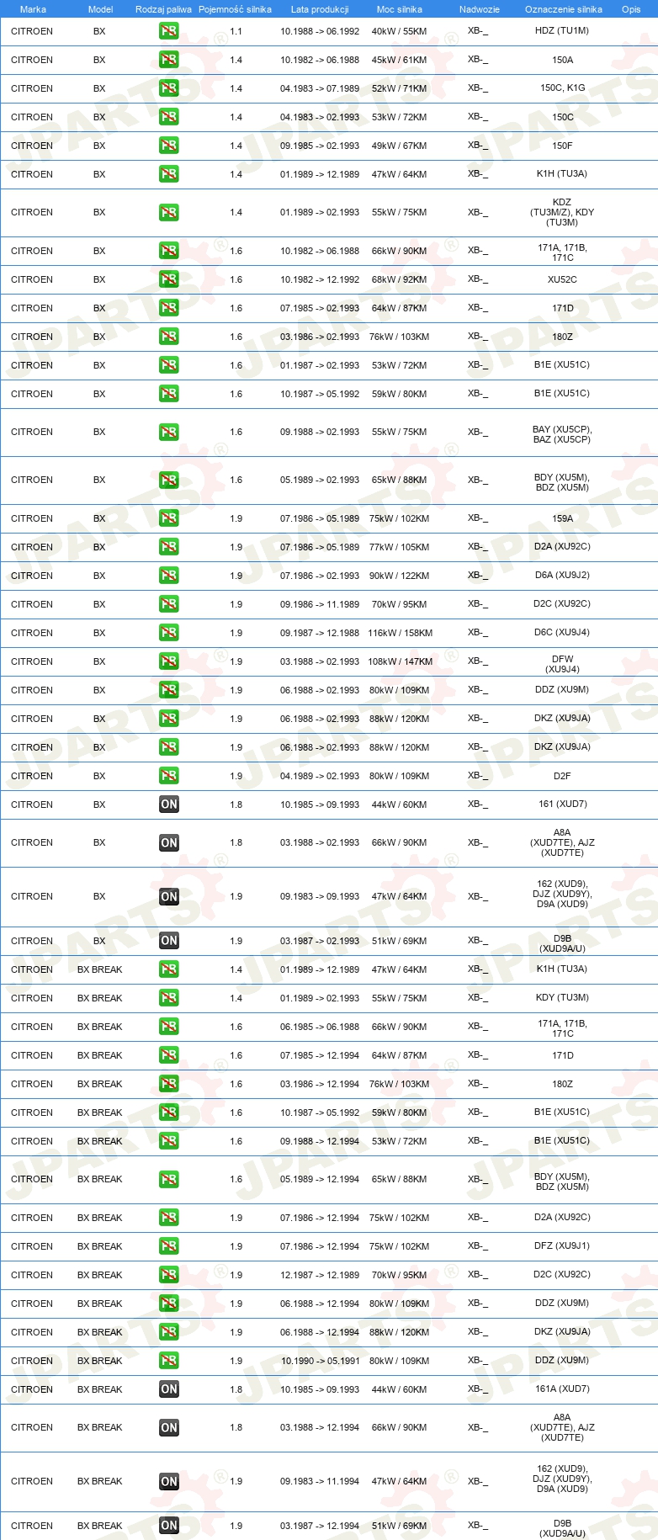Select the 90kW / 122KM power cell
The width and height of the screenshot is (658, 1540).
pyautogui.click(x=400, y=576)
